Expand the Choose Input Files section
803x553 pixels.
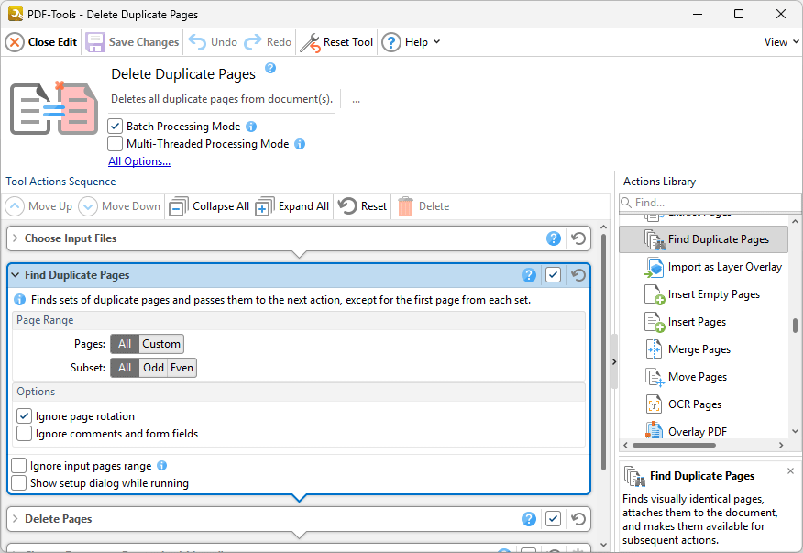click(16, 238)
